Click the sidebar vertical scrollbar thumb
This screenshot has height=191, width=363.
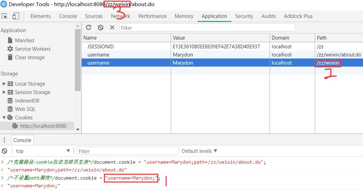tap(78, 60)
